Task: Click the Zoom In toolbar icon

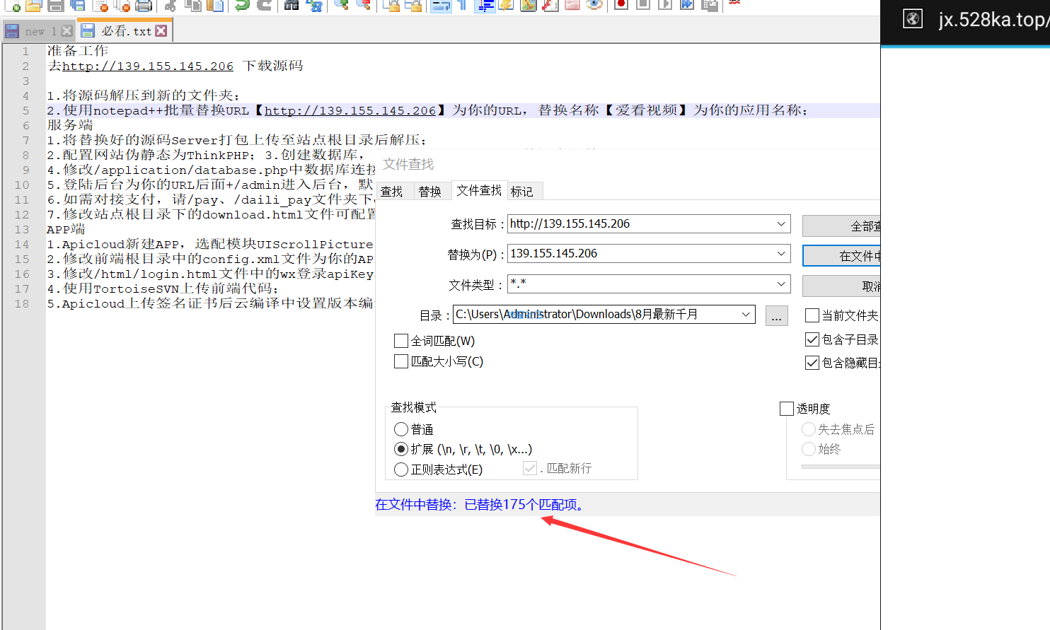Action: [342, 6]
